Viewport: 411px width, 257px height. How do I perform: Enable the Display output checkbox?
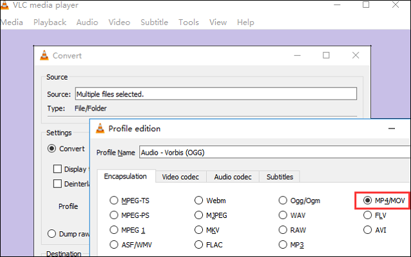pos(57,169)
